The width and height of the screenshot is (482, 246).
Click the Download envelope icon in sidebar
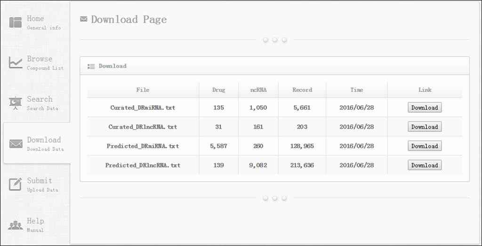coord(16,144)
